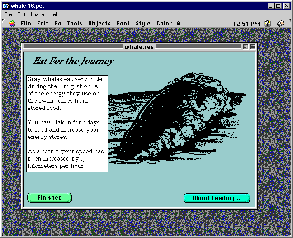293x238 pixels.
Task: Open the Objects menu
Action: (99, 24)
